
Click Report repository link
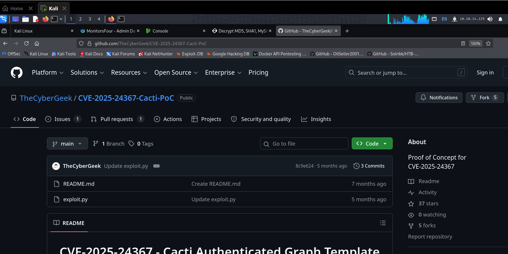(x=430, y=237)
